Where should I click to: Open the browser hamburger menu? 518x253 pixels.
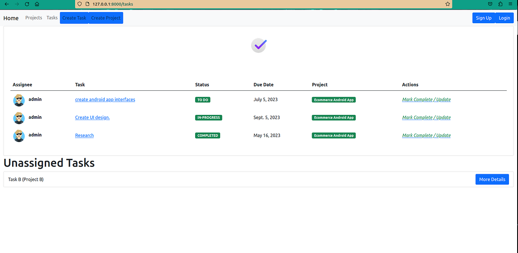pyautogui.click(x=510, y=4)
